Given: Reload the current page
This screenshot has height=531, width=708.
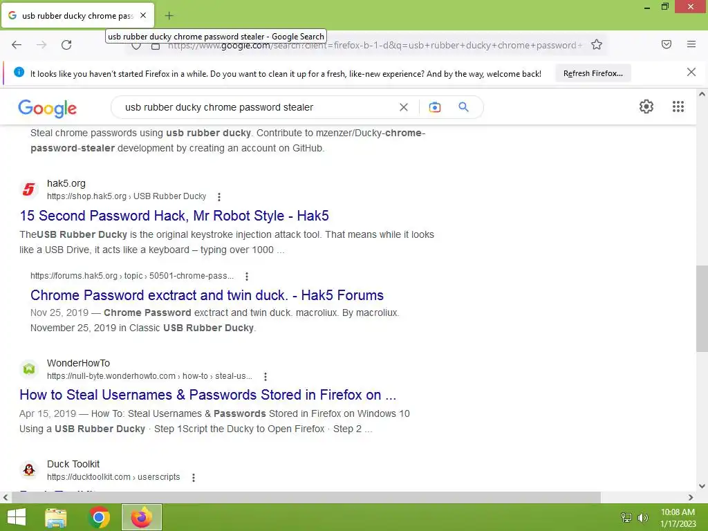Looking at the screenshot, I should point(66,45).
